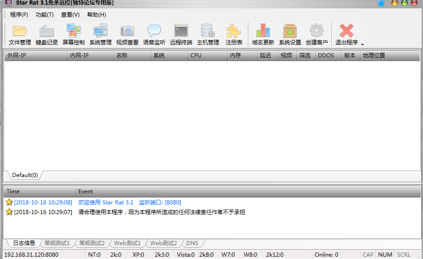The height and width of the screenshot is (259, 423).
Task: Switch to the Web测试1 tab
Action: [x=127, y=243]
